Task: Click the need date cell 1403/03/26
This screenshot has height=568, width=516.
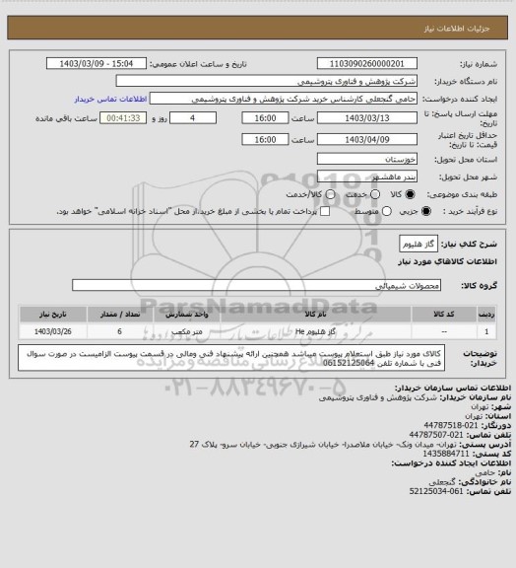Action: (53, 331)
